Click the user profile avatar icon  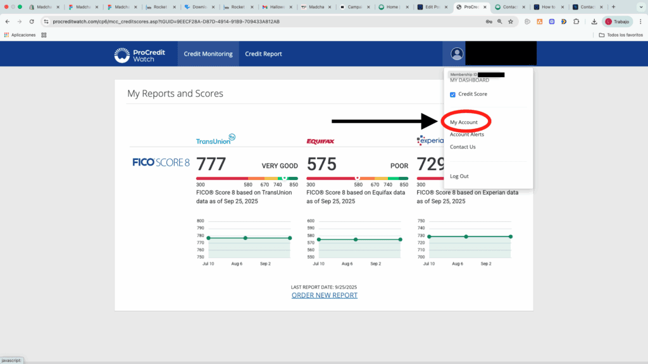(457, 54)
